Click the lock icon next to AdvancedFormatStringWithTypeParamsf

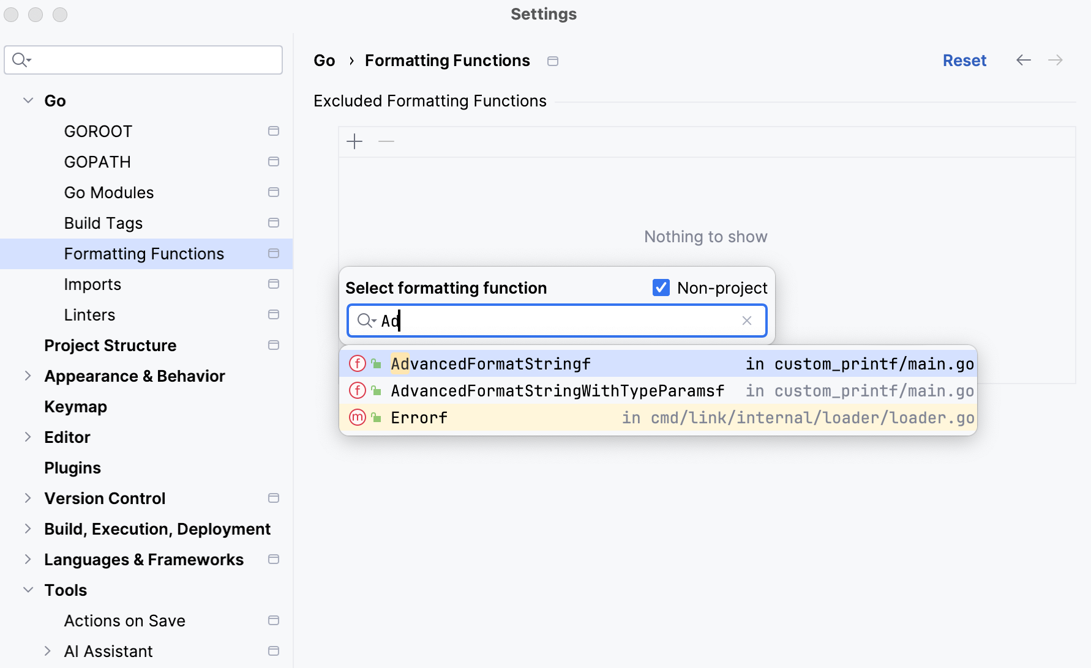pos(375,390)
